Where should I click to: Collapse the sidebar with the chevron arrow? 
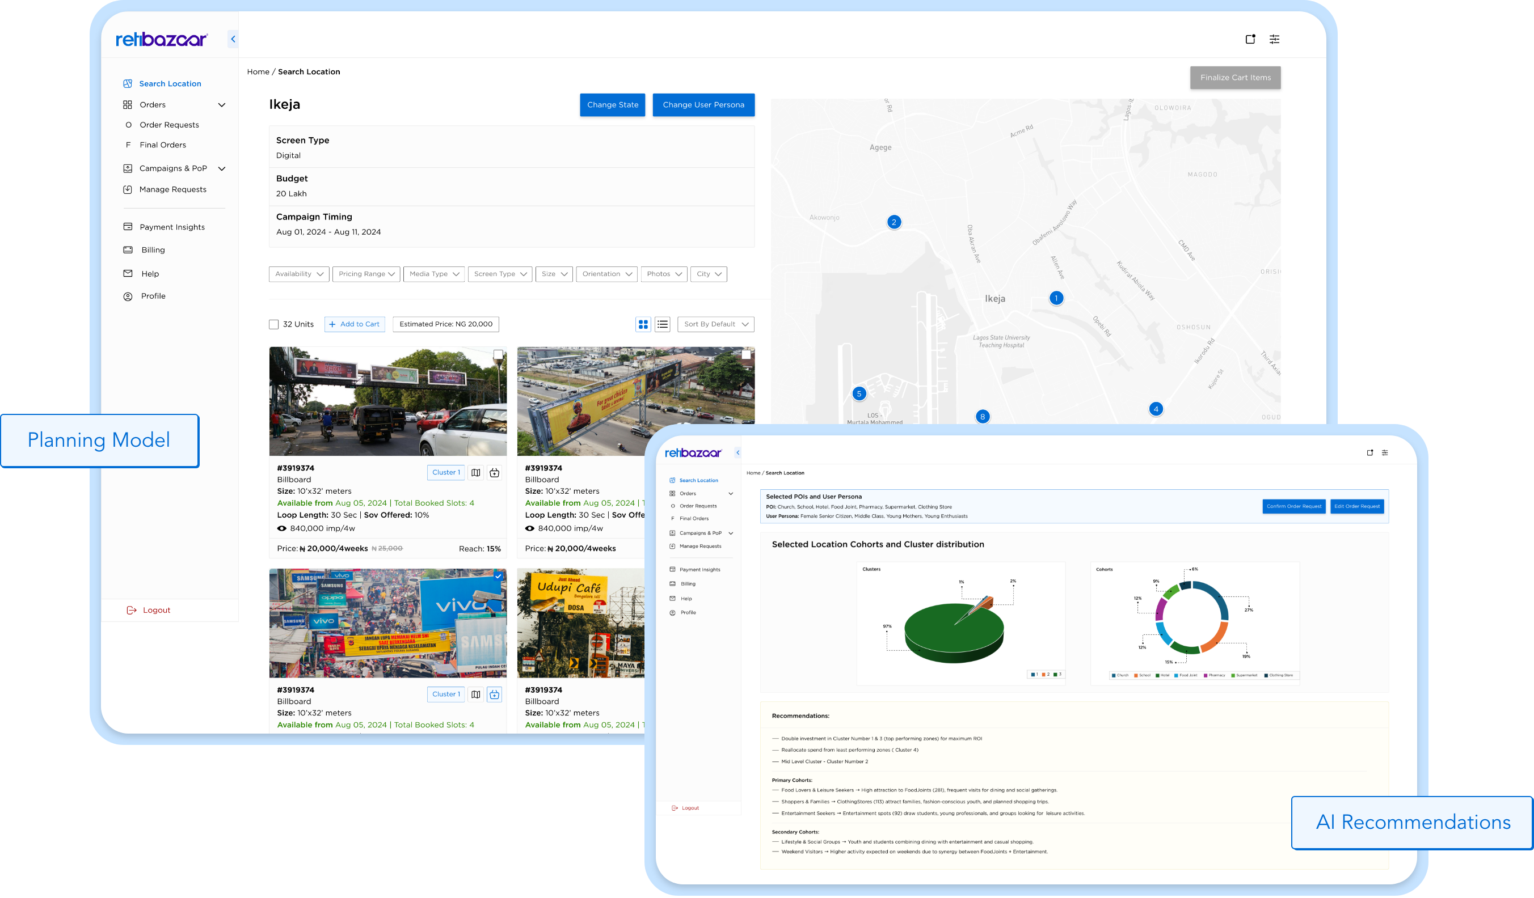point(233,39)
